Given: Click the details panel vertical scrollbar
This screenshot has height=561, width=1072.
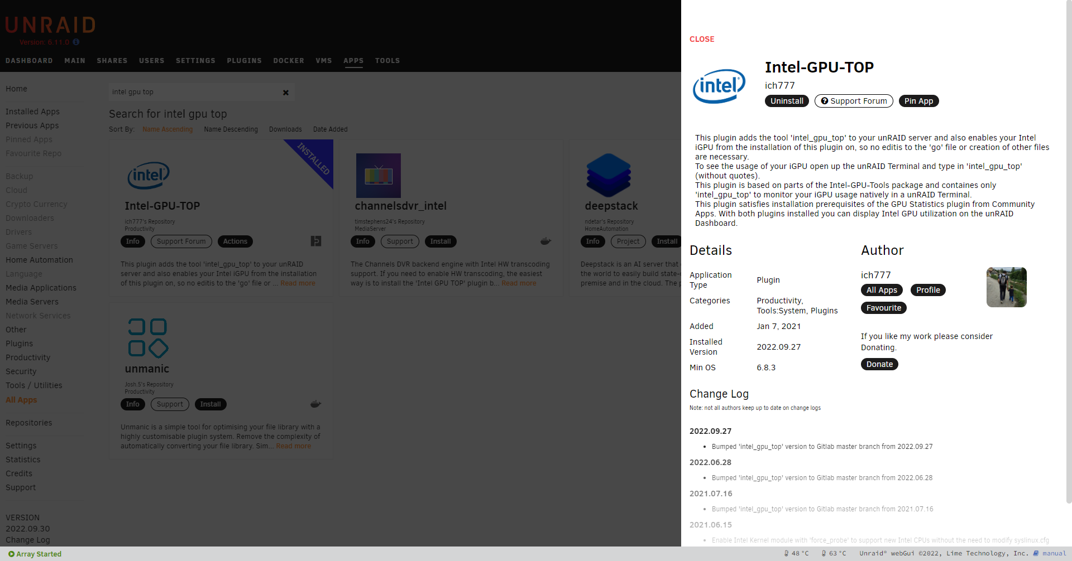Looking at the screenshot, I should tap(1069, 251).
